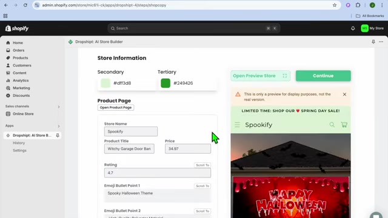Click the site info icon in address bar

37,5
